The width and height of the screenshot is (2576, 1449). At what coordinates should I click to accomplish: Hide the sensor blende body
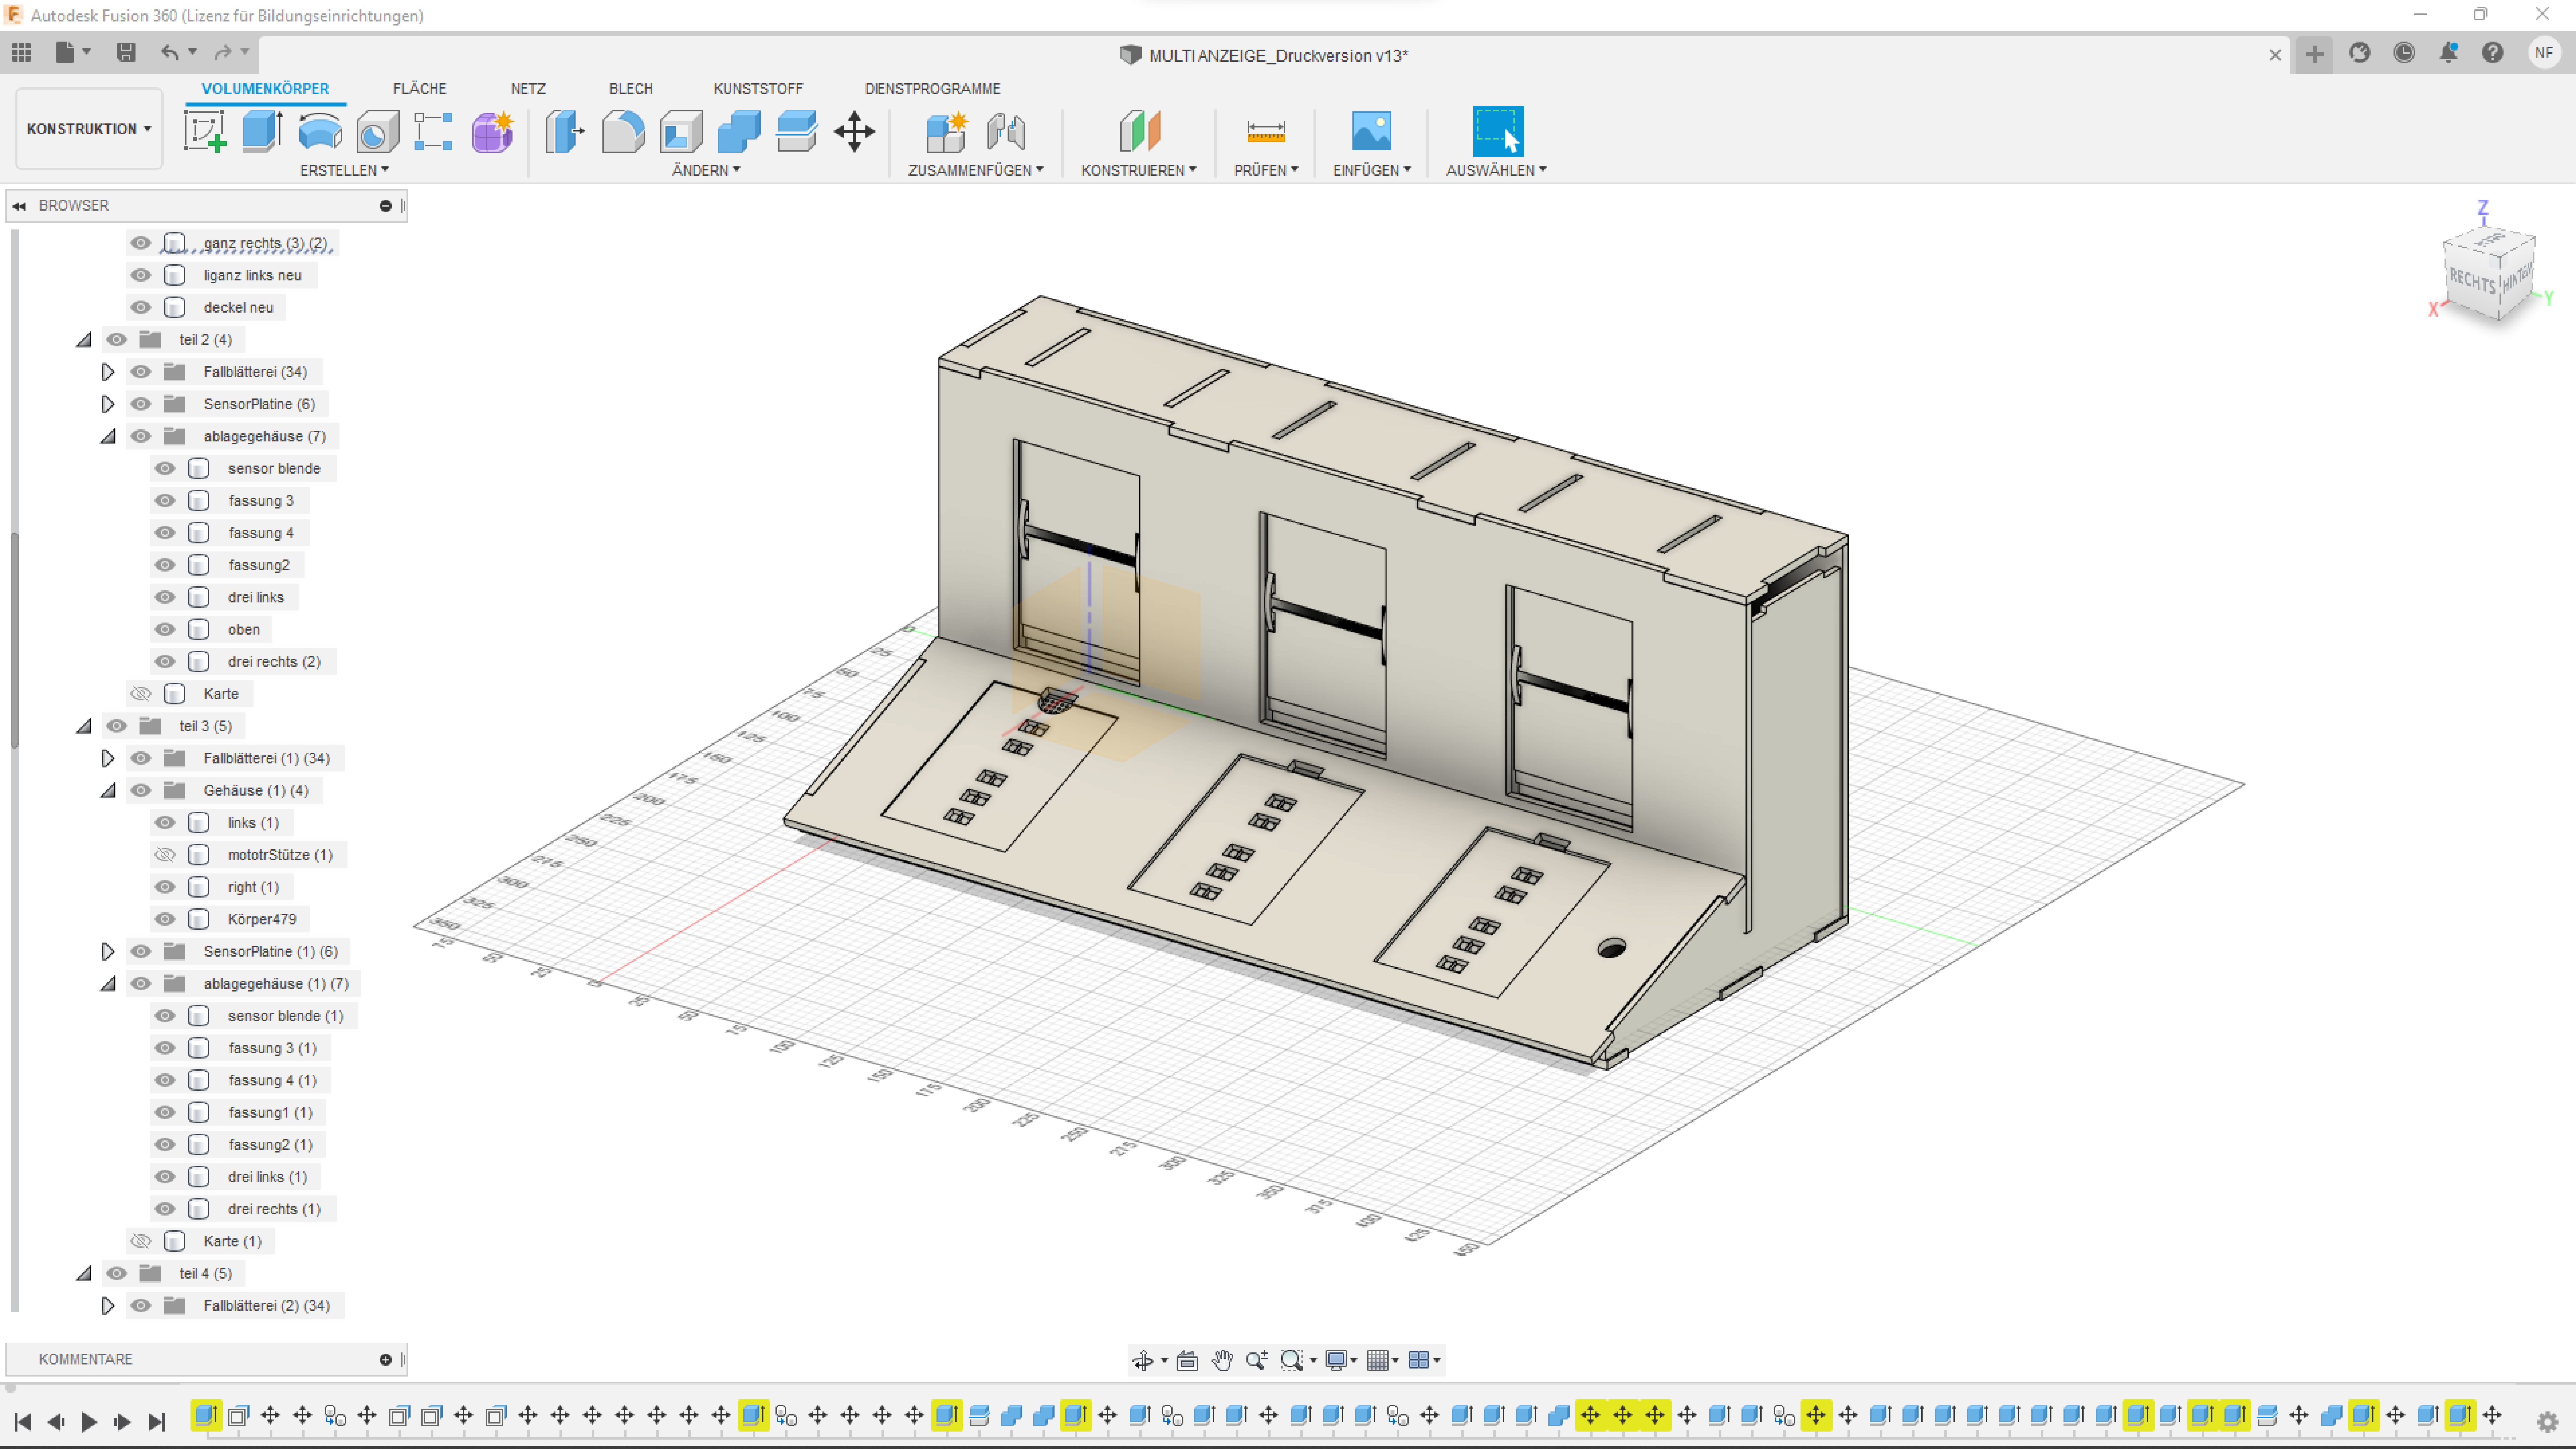pyautogui.click(x=165, y=468)
